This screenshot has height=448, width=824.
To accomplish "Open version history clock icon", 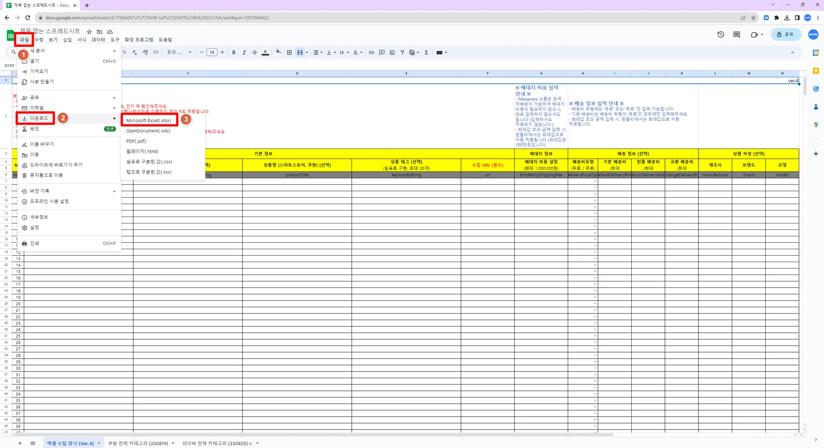I will pos(721,35).
